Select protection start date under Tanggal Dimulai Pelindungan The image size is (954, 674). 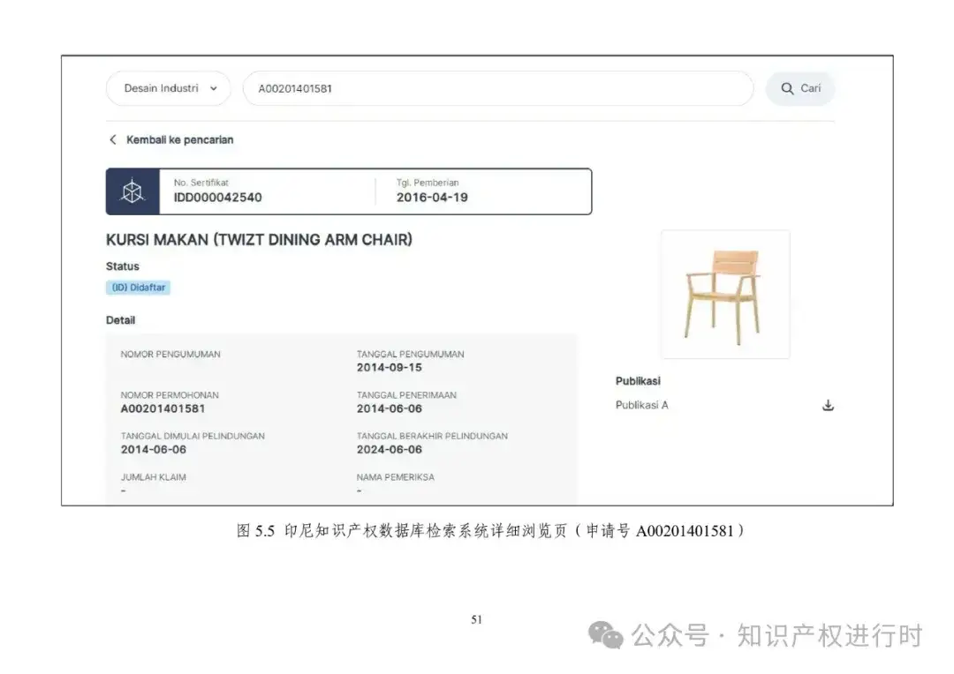coord(154,450)
